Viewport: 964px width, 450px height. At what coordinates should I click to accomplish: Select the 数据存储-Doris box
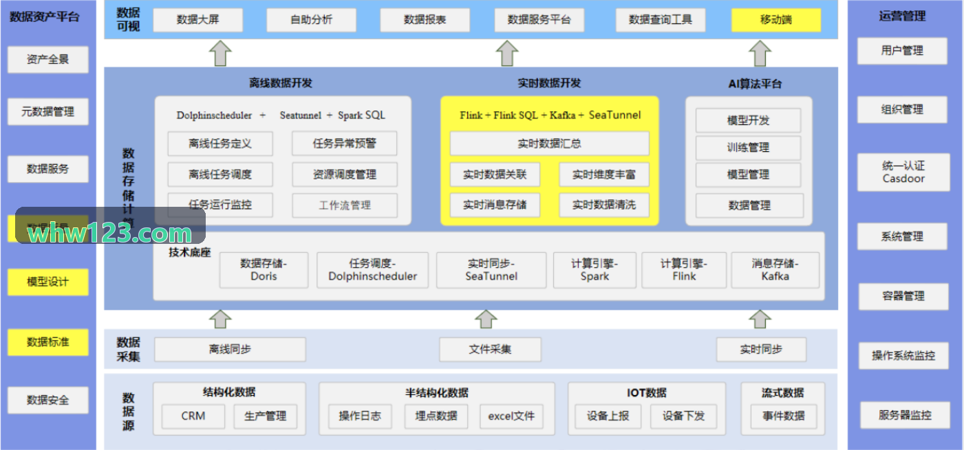[264, 270]
